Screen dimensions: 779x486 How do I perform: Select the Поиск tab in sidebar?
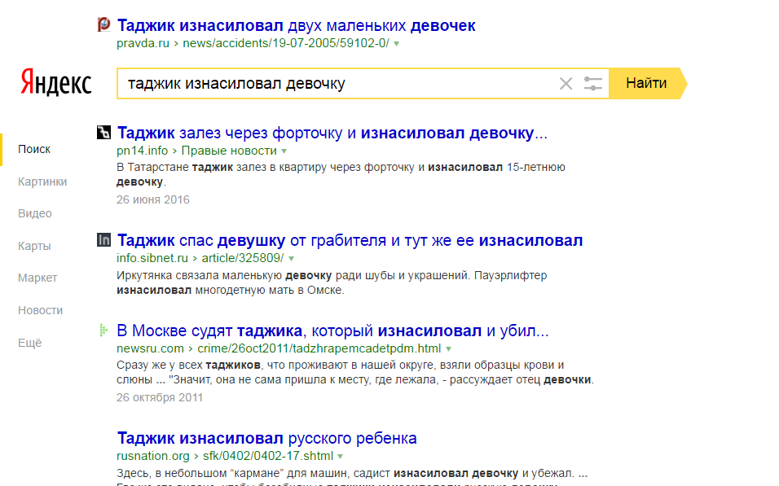(34, 149)
